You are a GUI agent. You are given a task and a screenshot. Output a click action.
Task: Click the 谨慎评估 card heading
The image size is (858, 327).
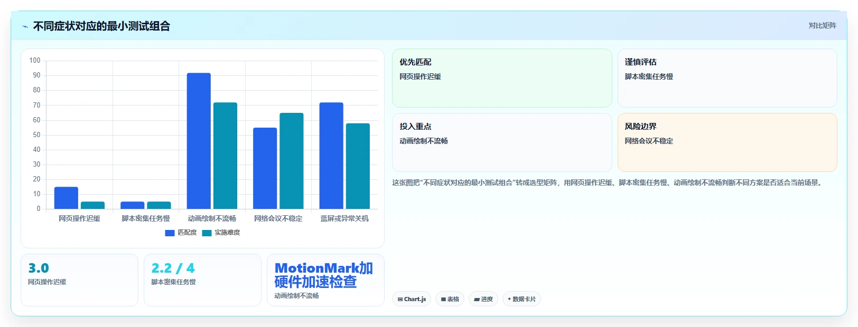tap(640, 62)
